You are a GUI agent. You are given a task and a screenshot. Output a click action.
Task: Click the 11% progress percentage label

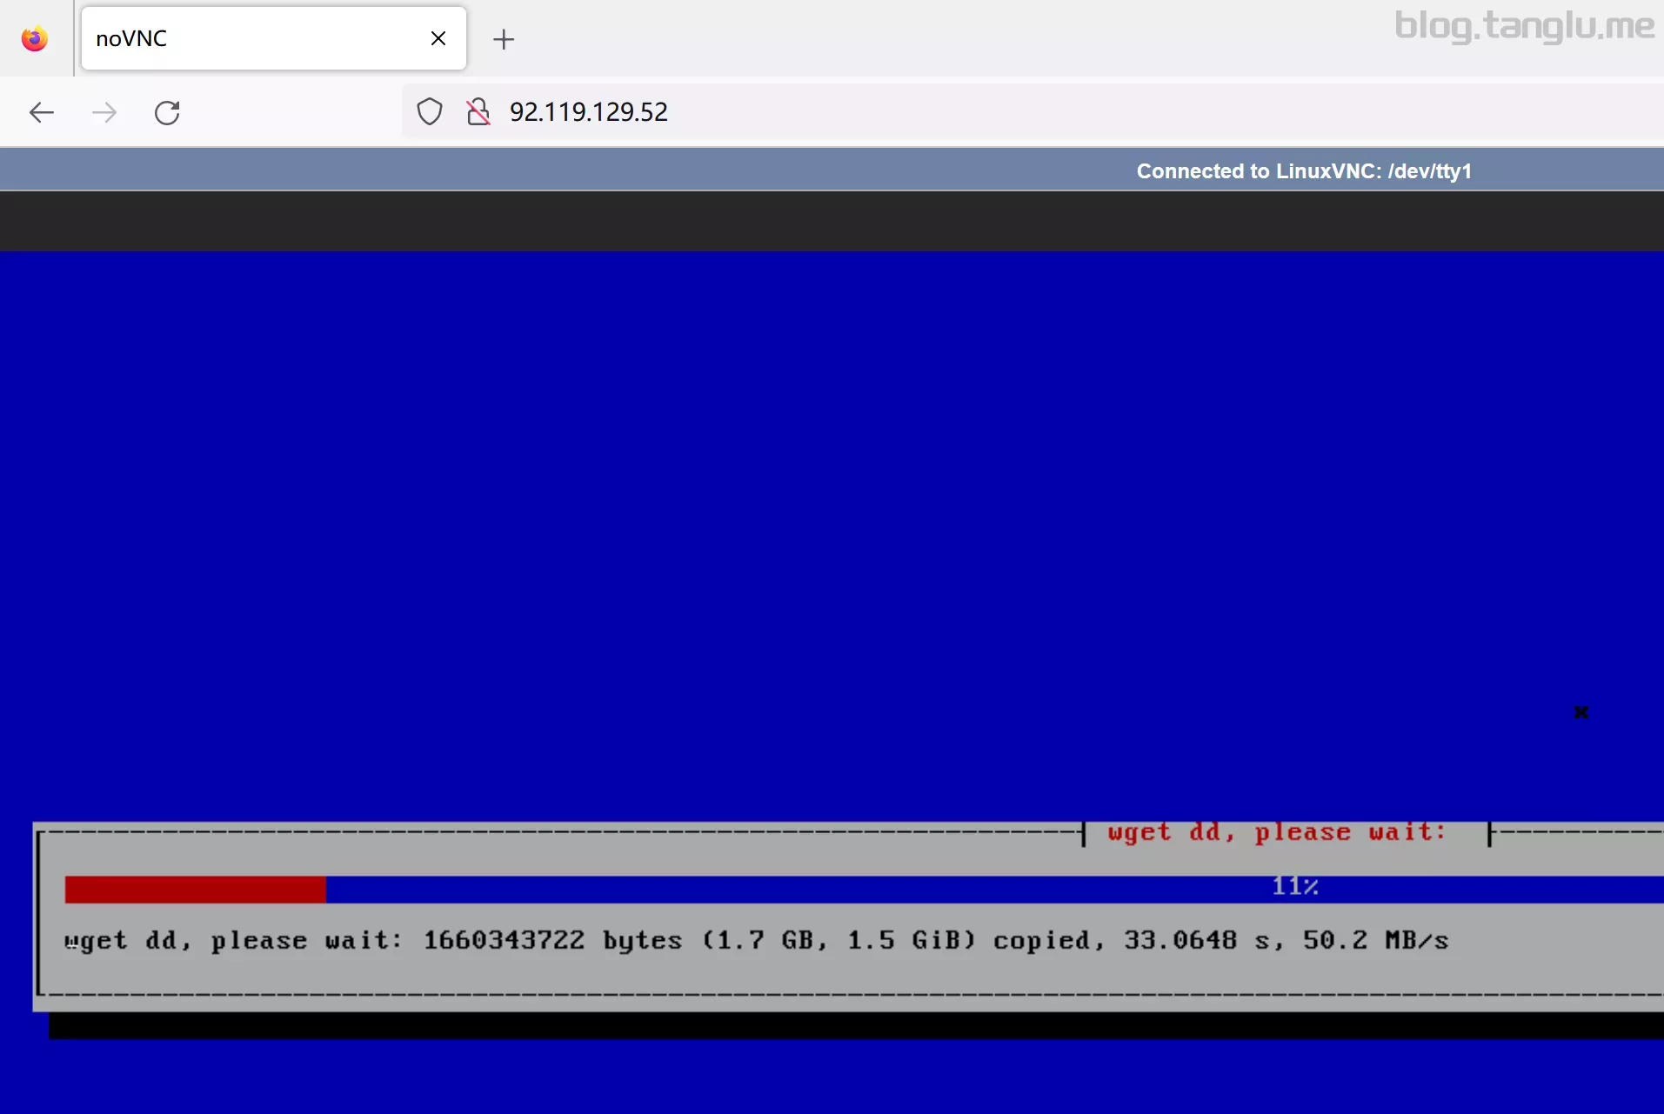(1294, 886)
